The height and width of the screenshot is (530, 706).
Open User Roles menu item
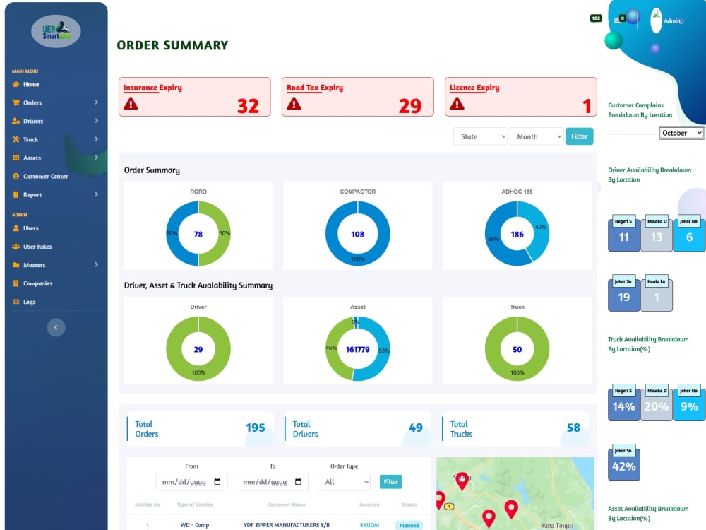tap(37, 247)
